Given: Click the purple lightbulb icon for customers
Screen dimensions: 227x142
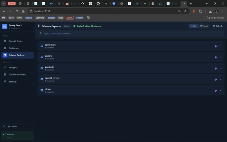Looking at the screenshot, I should [216, 46].
